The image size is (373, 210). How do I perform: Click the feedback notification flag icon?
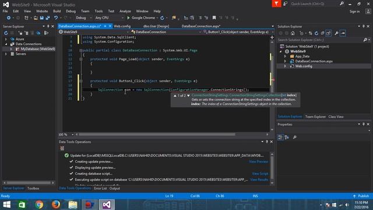click(x=276, y=4)
